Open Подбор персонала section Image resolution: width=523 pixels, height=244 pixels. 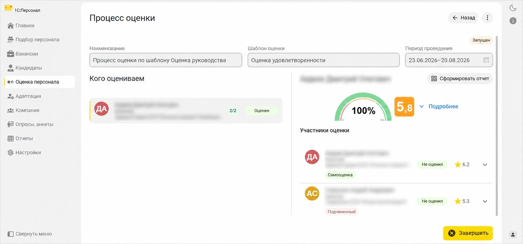click(x=39, y=40)
